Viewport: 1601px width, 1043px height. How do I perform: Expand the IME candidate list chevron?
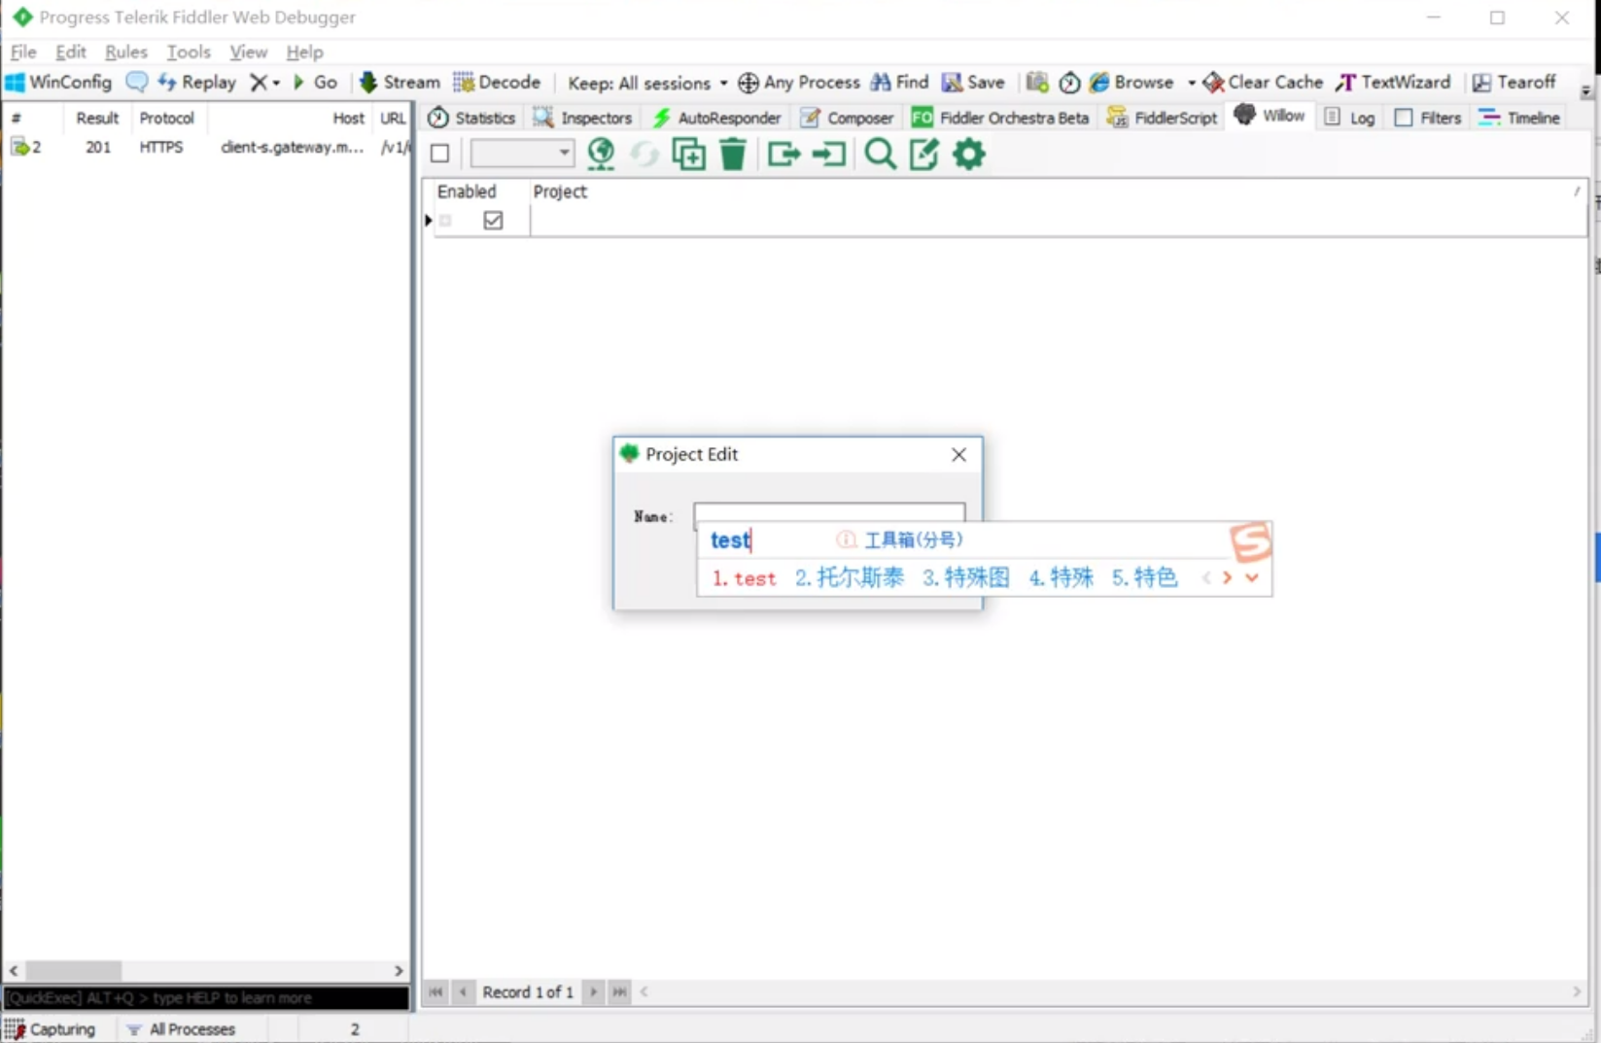[x=1252, y=577]
